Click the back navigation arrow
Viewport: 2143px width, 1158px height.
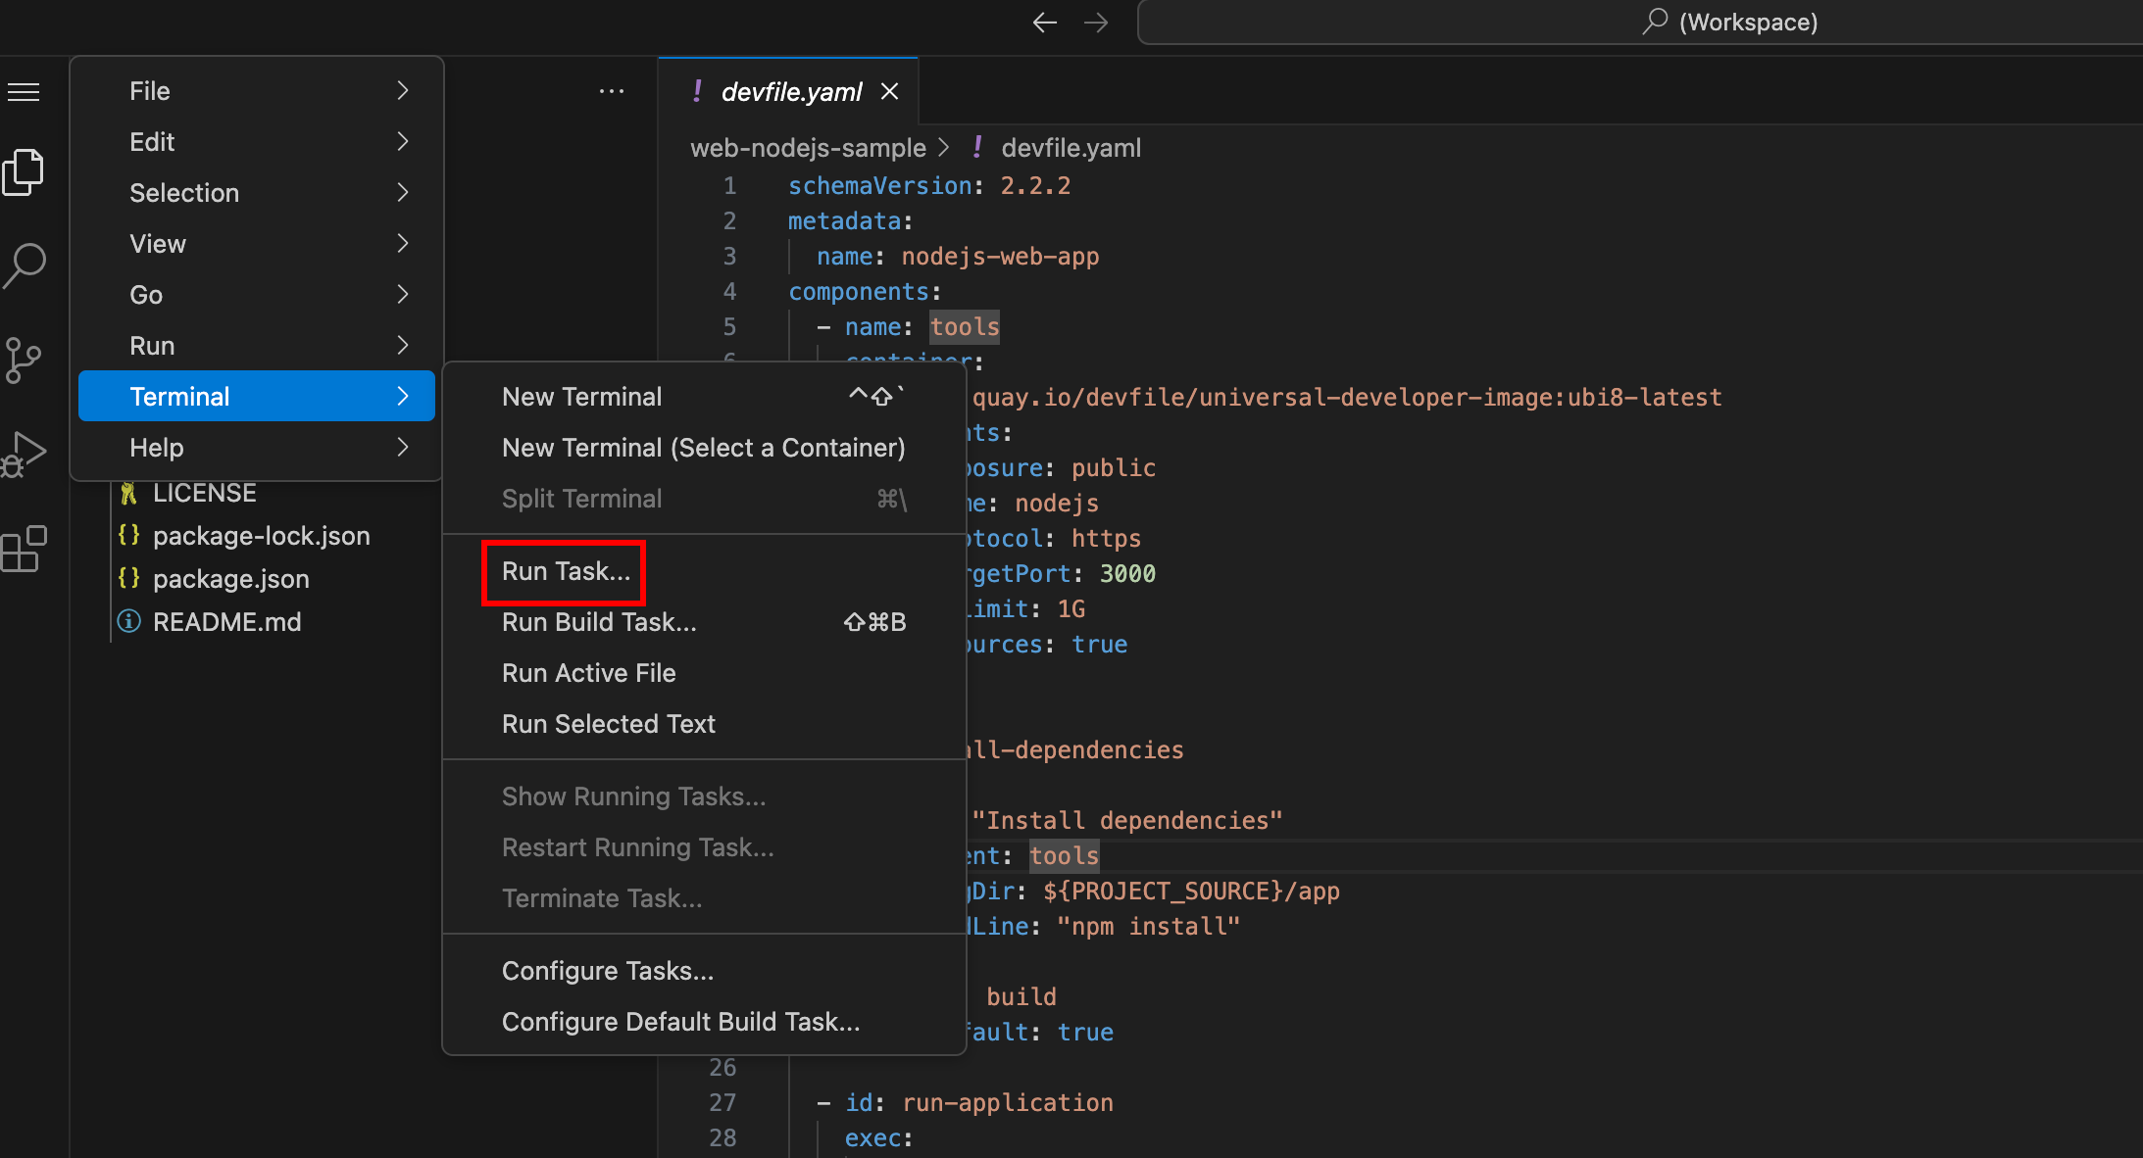[x=1045, y=22]
